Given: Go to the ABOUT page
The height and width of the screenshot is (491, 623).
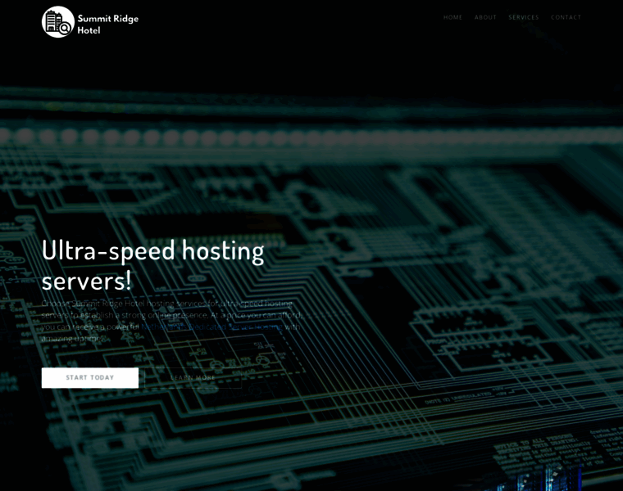Looking at the screenshot, I should [485, 17].
